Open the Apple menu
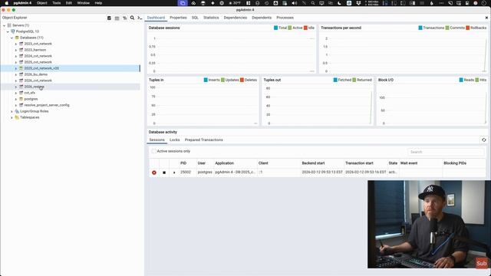 [6, 3]
